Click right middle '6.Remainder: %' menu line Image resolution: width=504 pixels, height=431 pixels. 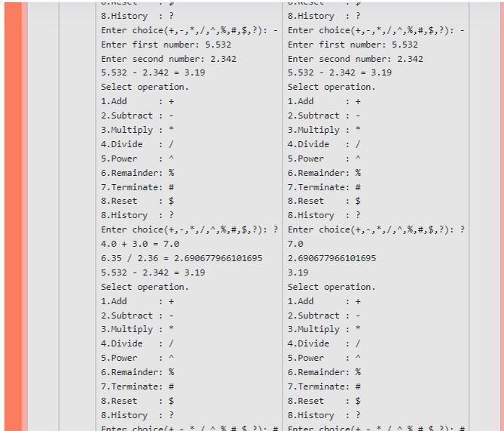[x=324, y=173]
